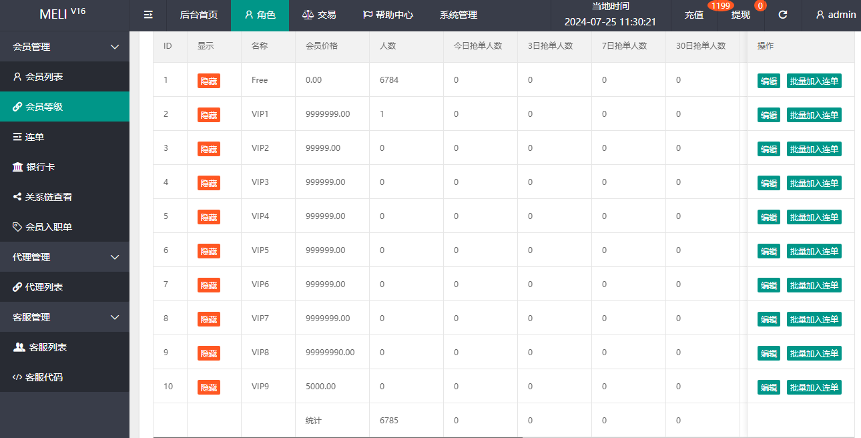Open 提现 in the top bar
This screenshot has width=861, height=438.
[741, 15]
